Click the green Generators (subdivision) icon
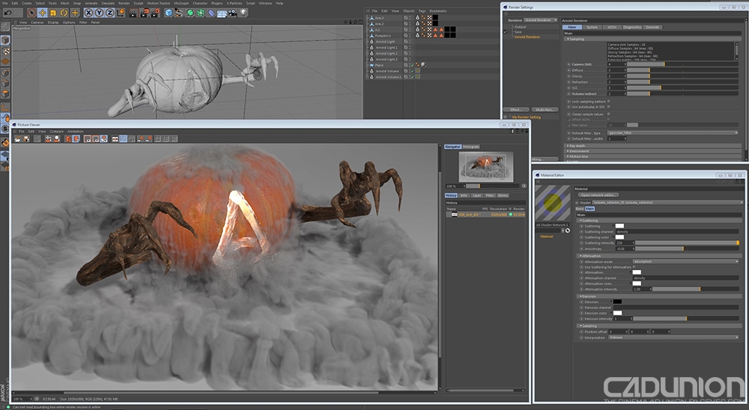749x410 pixels. point(190,13)
